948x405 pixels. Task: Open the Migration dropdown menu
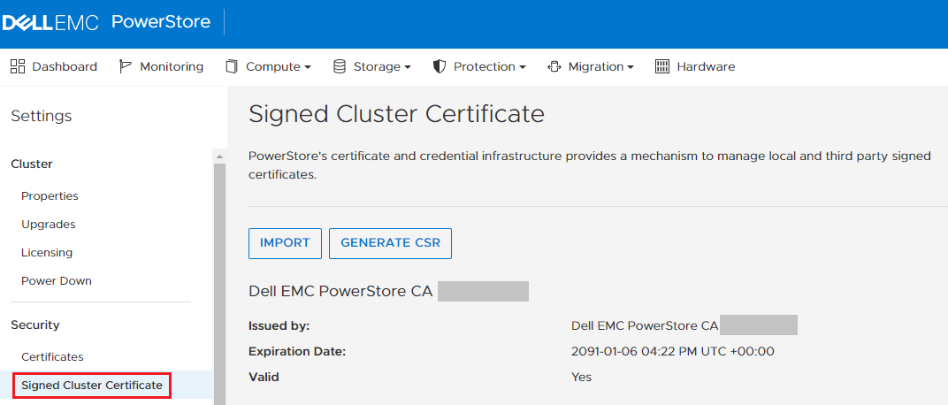point(631,67)
